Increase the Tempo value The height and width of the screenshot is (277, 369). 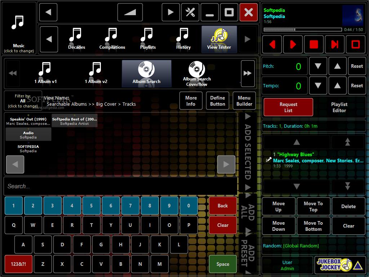(337, 85)
